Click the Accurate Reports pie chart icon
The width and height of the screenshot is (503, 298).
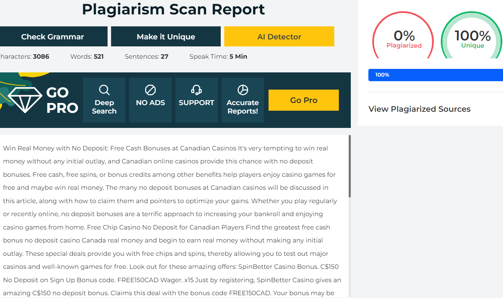tap(243, 90)
